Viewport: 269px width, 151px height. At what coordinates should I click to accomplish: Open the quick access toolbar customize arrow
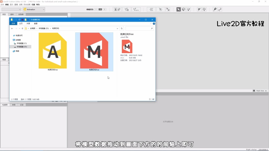[x=28, y=20]
